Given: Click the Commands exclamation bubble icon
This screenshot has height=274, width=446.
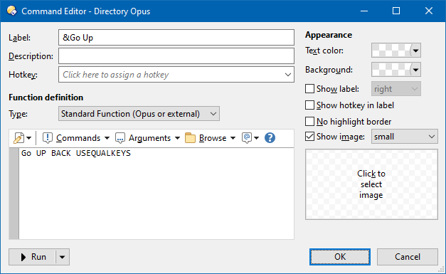Looking at the screenshot, I should pos(47,138).
